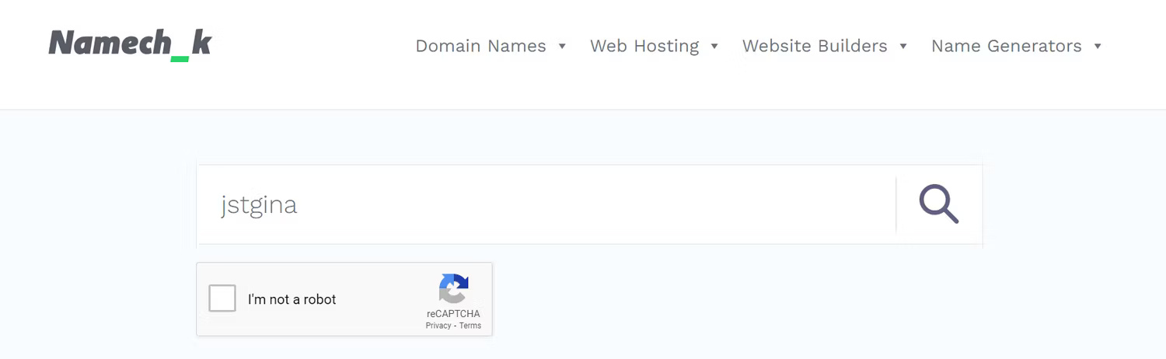Open the Domain Names menu
The image size is (1166, 359).
tap(480, 46)
